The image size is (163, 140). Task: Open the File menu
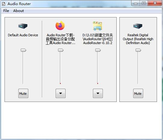[6, 11]
